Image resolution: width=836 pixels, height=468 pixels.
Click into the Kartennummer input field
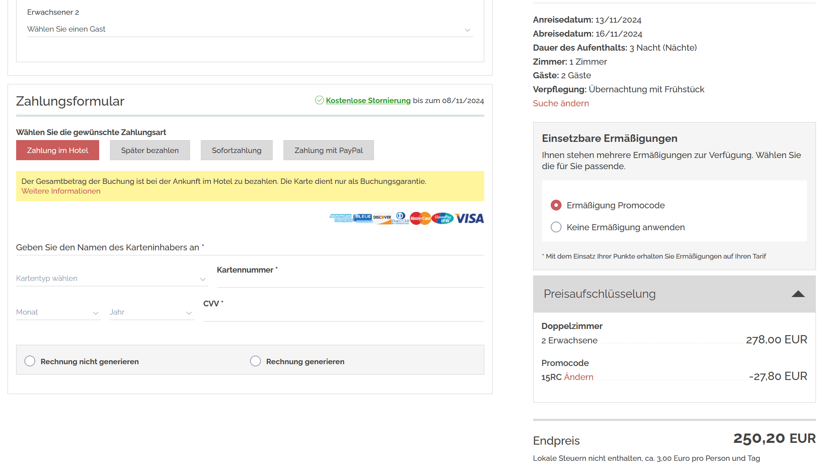350,281
